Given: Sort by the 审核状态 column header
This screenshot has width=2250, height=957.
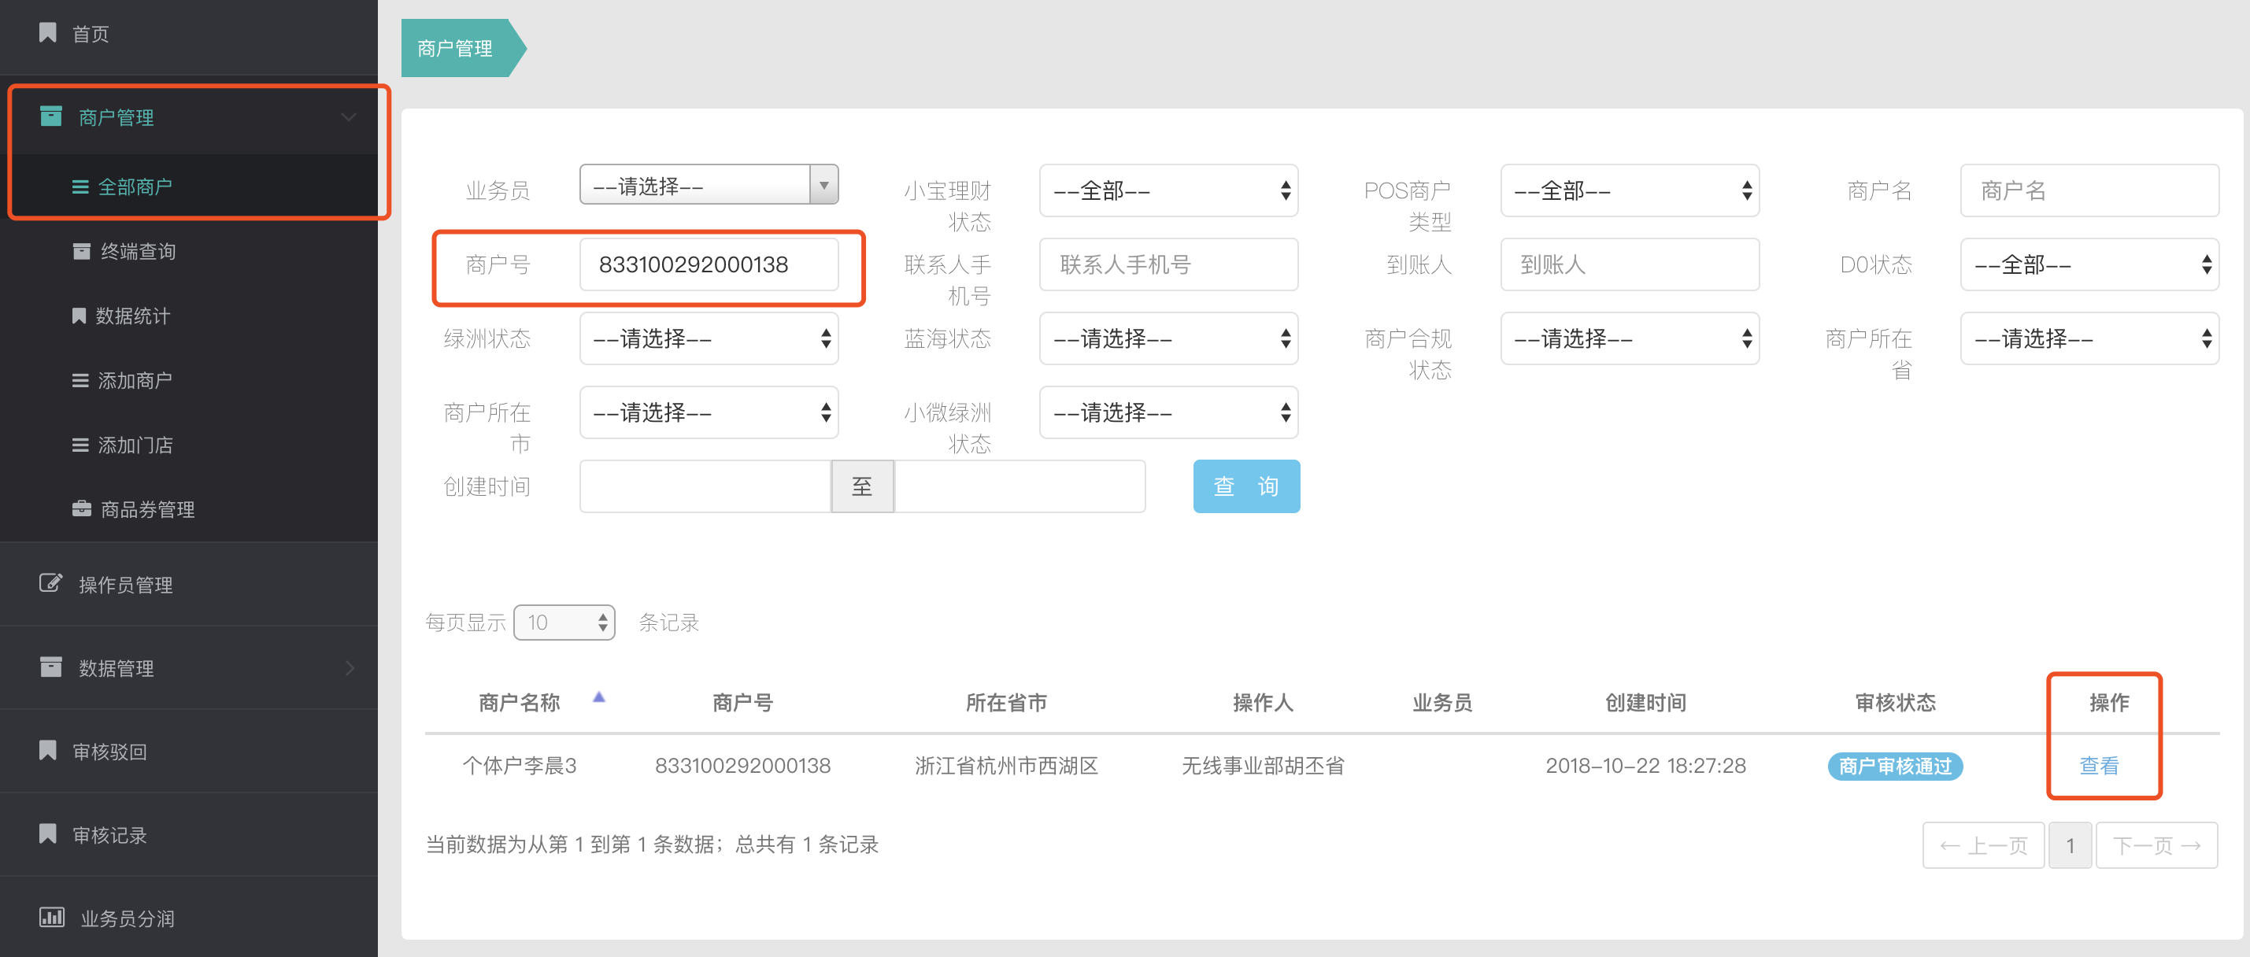Looking at the screenshot, I should click(1896, 702).
